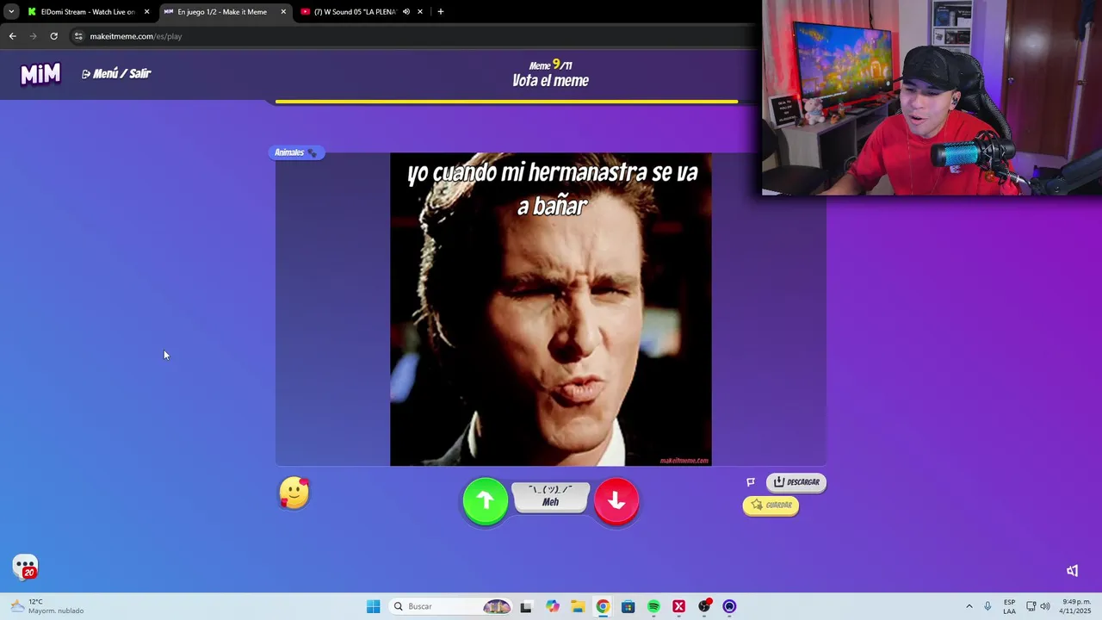Open a new browser tab
Viewport: 1102px width, 620px height.
coord(441,12)
